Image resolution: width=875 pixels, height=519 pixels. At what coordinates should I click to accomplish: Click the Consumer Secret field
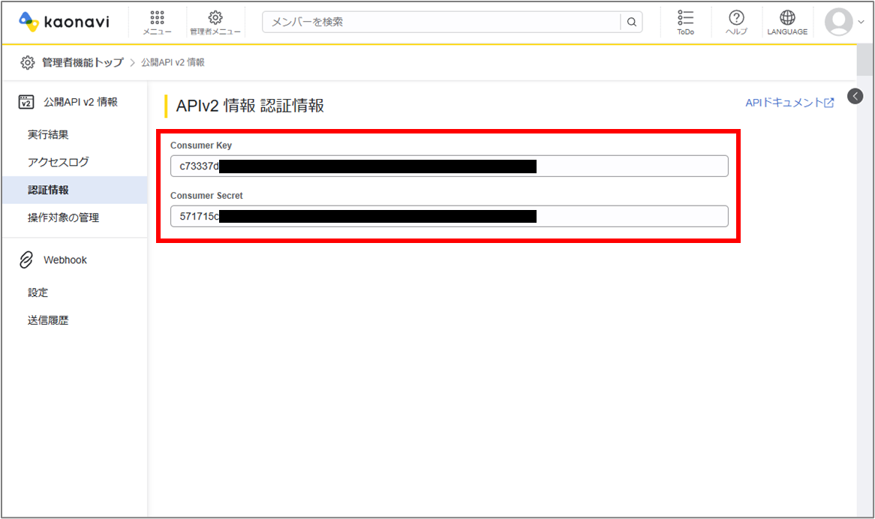point(450,216)
